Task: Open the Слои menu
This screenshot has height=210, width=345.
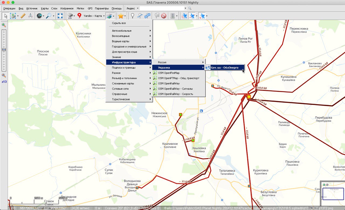Action: pos(54,8)
